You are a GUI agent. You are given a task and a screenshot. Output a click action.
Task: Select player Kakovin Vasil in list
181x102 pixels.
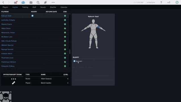coord(6,16)
